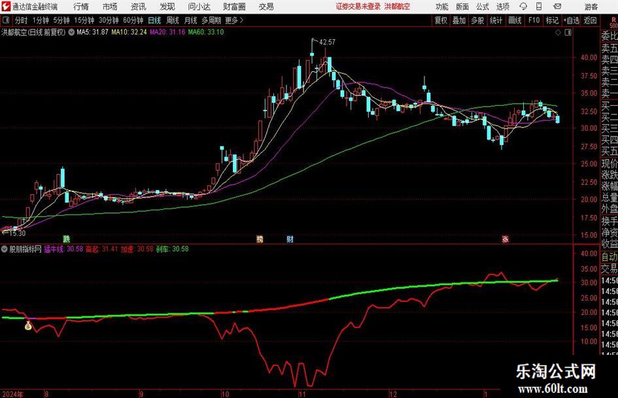The height and width of the screenshot is (398, 618).
Task: Click the red R 500 indicator
Action: tap(613, 22)
